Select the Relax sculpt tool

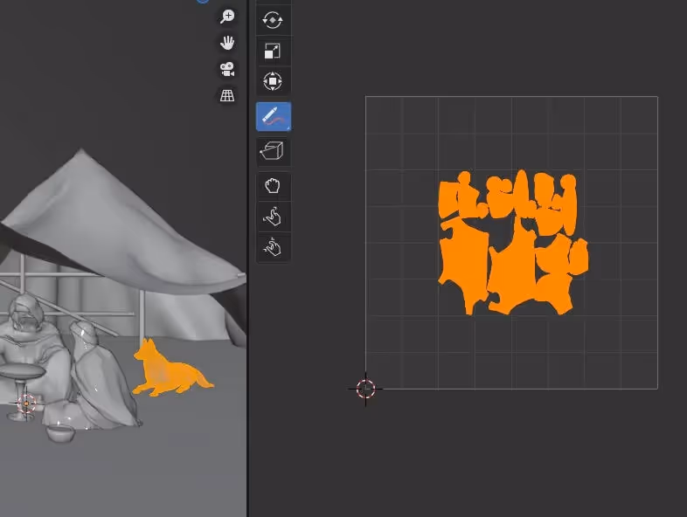click(x=273, y=217)
